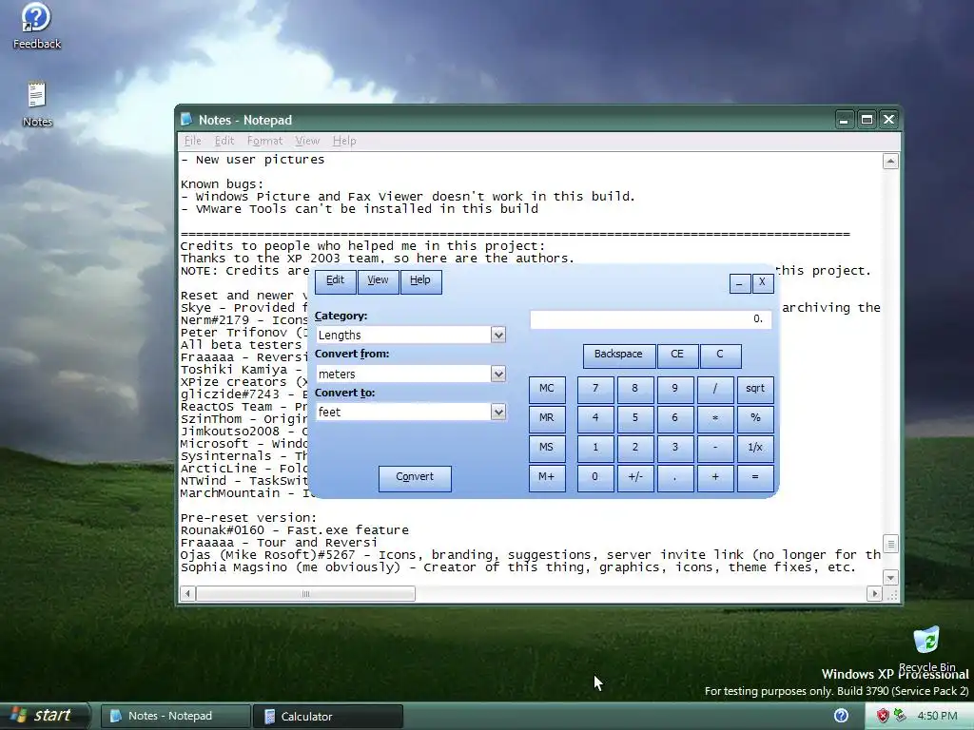Switch to Notes - Notepad taskbar button
974x730 pixels.
click(x=175, y=717)
